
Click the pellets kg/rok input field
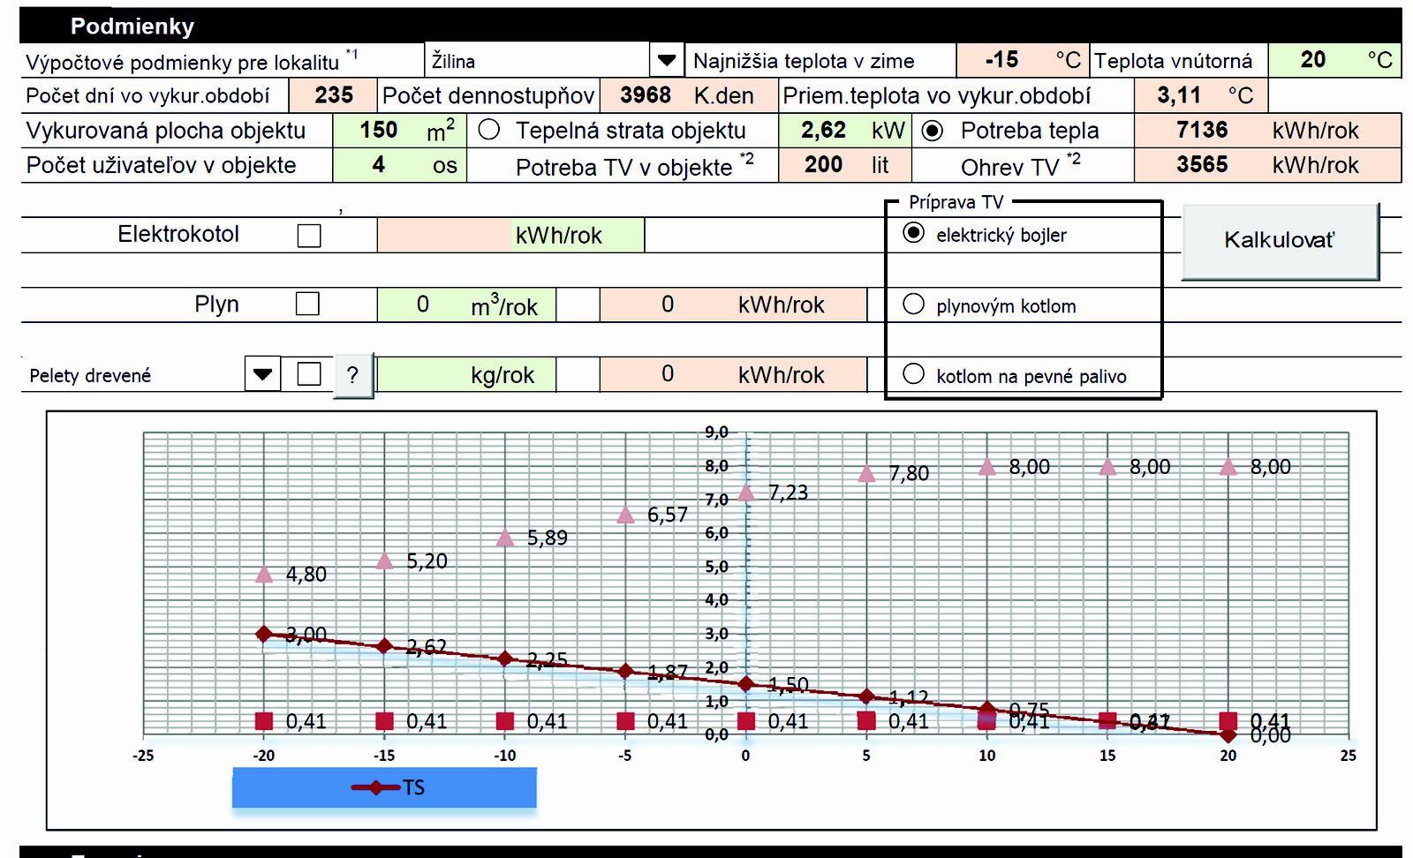424,375
